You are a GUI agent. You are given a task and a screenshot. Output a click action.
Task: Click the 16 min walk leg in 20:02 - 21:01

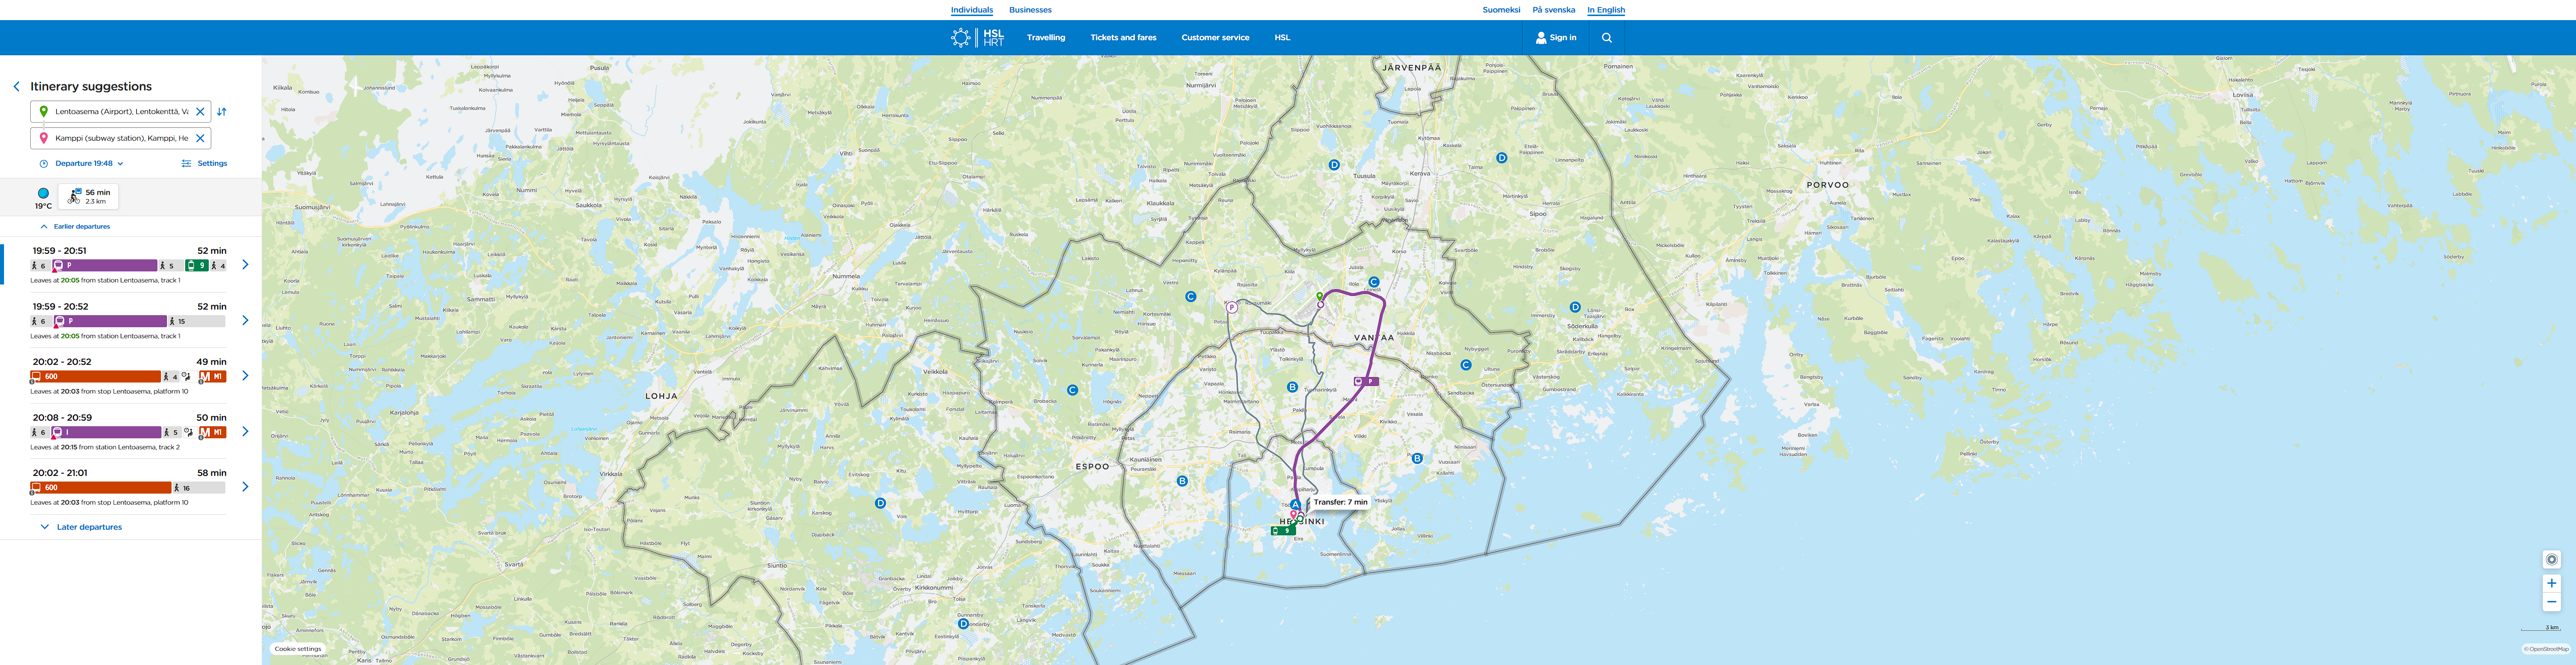point(199,487)
